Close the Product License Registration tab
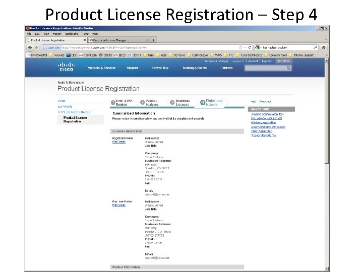The width and height of the screenshot is (363, 272). pyautogui.click(x=85, y=40)
